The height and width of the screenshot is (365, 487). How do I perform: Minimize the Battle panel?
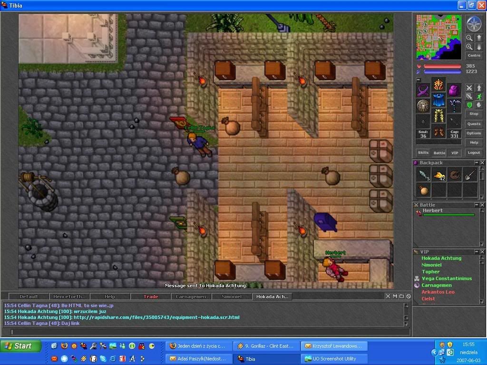(477, 205)
